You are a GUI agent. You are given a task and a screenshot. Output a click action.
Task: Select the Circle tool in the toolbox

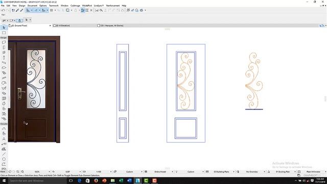(4, 159)
